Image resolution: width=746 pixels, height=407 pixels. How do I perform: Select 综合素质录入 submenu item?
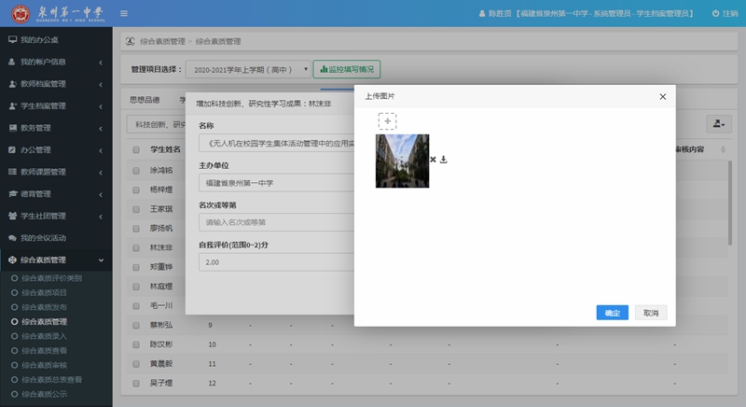click(45, 335)
